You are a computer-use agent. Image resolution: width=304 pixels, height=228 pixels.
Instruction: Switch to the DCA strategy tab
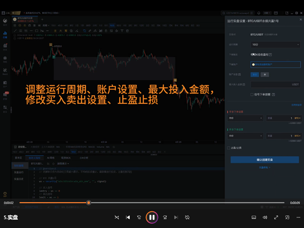[66, 158]
